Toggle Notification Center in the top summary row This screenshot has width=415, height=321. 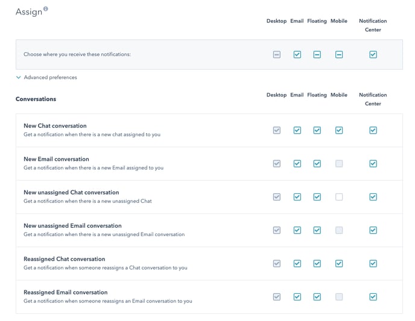(x=373, y=54)
